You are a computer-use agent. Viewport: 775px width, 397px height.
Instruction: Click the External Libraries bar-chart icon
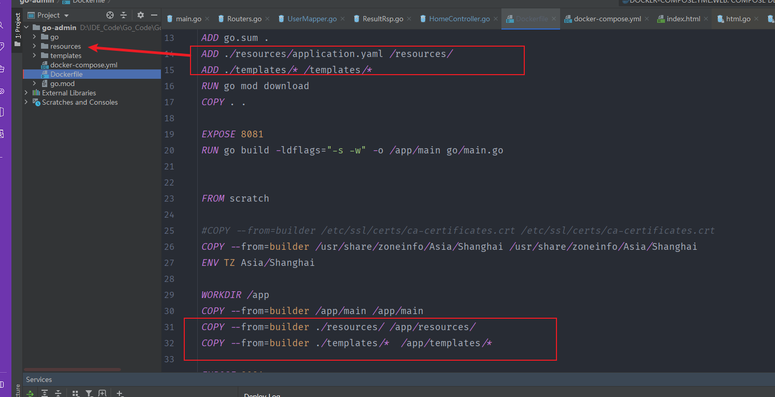click(x=36, y=93)
